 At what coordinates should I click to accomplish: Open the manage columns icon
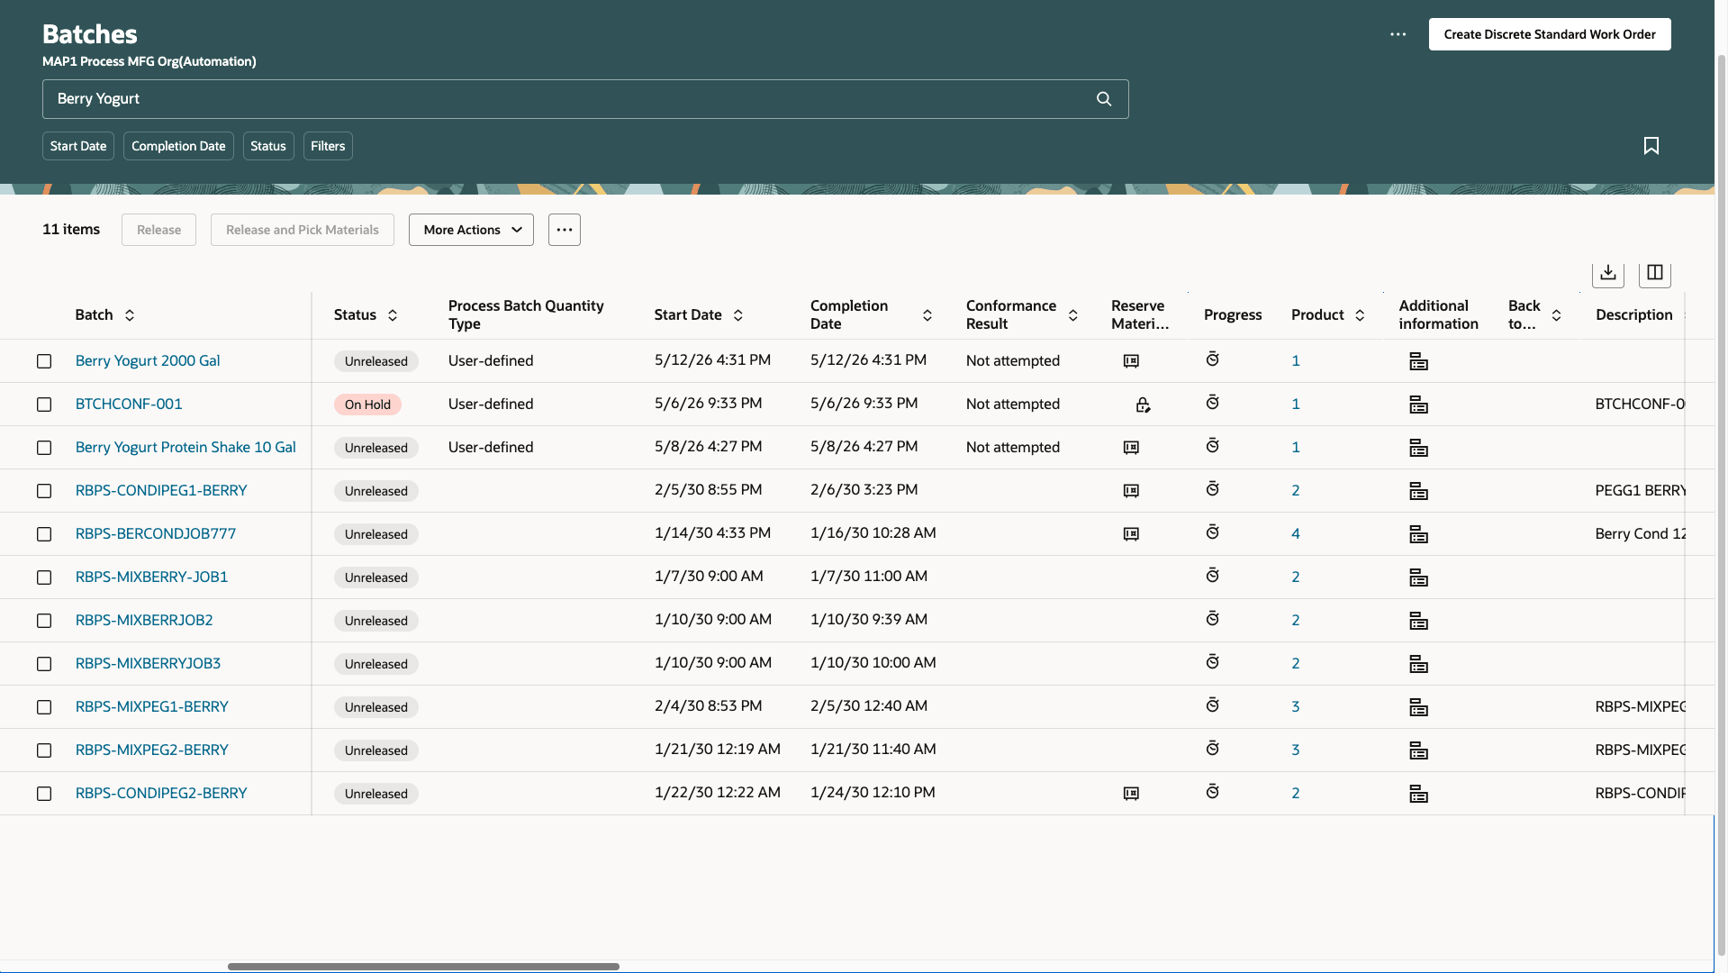pos(1655,273)
